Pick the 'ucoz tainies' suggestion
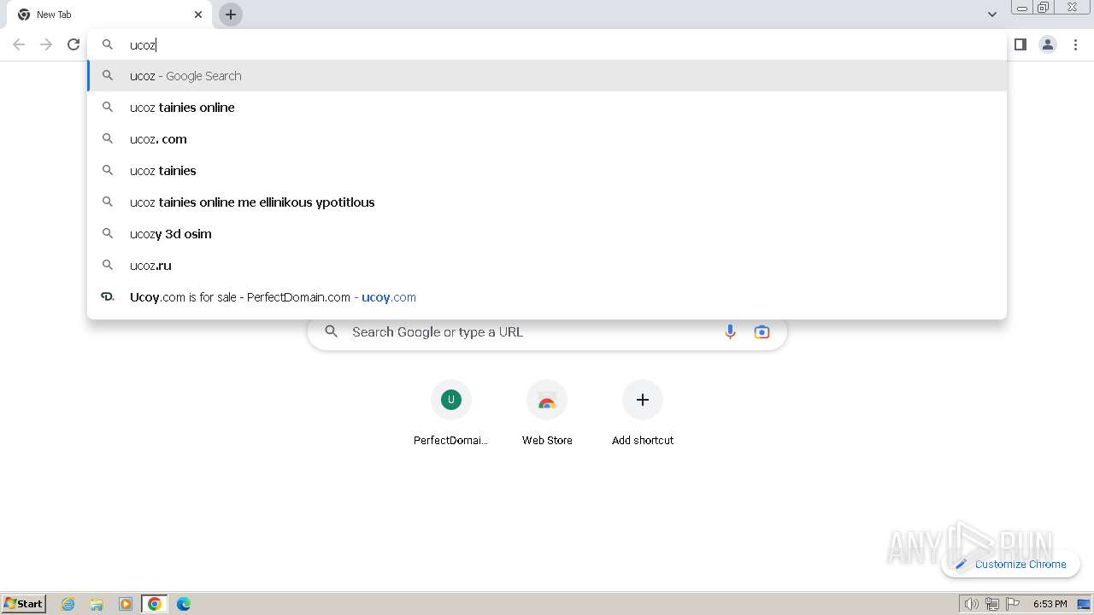Image resolution: width=1094 pixels, height=615 pixels. (x=547, y=171)
